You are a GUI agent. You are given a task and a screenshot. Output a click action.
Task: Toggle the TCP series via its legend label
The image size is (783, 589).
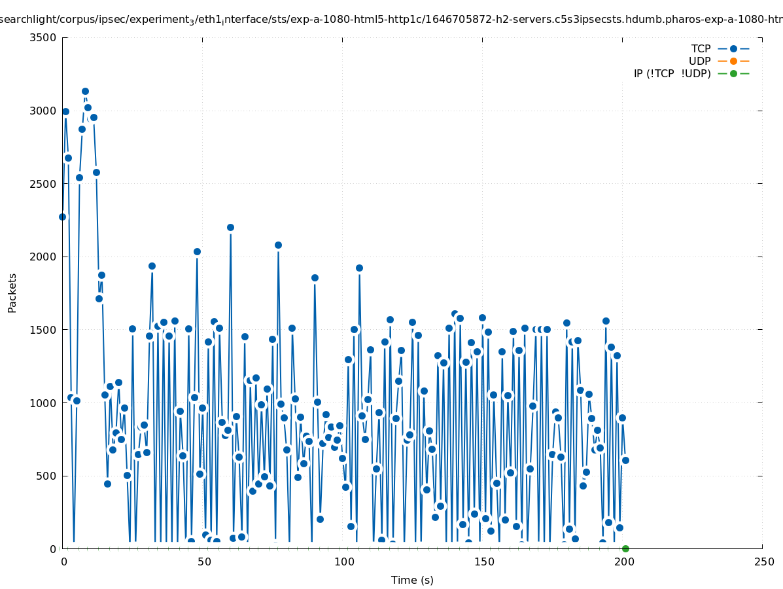[x=701, y=48]
